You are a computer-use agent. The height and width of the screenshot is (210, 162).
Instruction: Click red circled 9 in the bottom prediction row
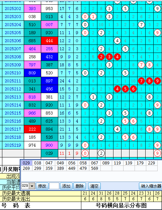(x=157, y=153)
